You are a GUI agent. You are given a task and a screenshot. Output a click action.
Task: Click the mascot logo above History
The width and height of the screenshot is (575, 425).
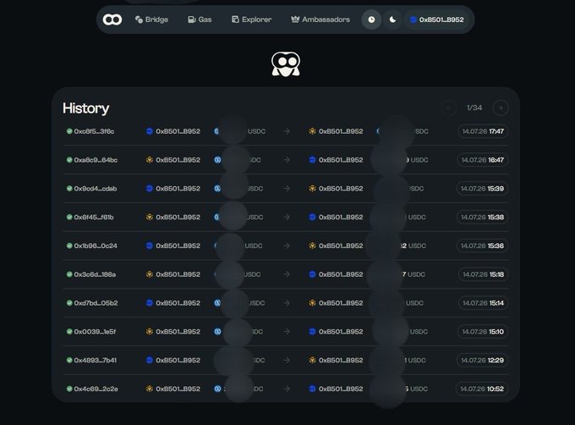[x=286, y=63]
